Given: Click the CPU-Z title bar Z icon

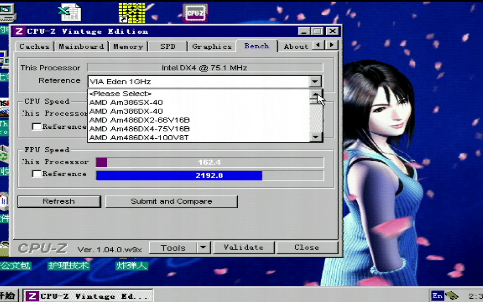Looking at the screenshot, I should point(19,31).
